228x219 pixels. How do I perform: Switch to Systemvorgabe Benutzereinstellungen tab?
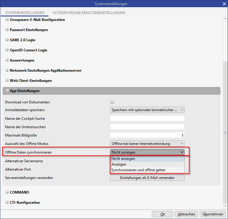click(89, 13)
